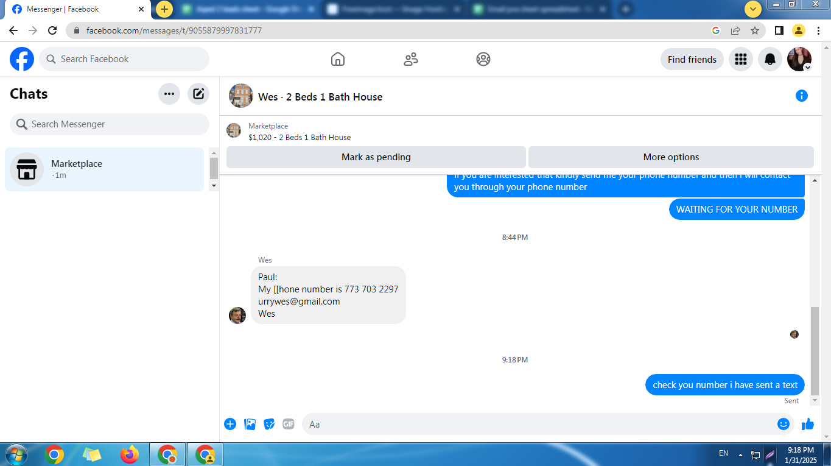The width and height of the screenshot is (831, 466).
Task: Click message 'check you number i have sent a text'
Action: [725, 385]
